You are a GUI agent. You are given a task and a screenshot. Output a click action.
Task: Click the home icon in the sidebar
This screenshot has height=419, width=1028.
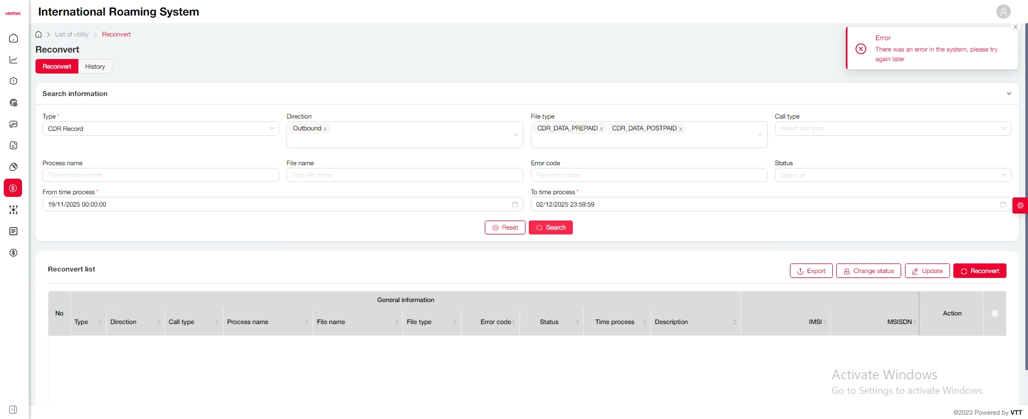click(13, 38)
